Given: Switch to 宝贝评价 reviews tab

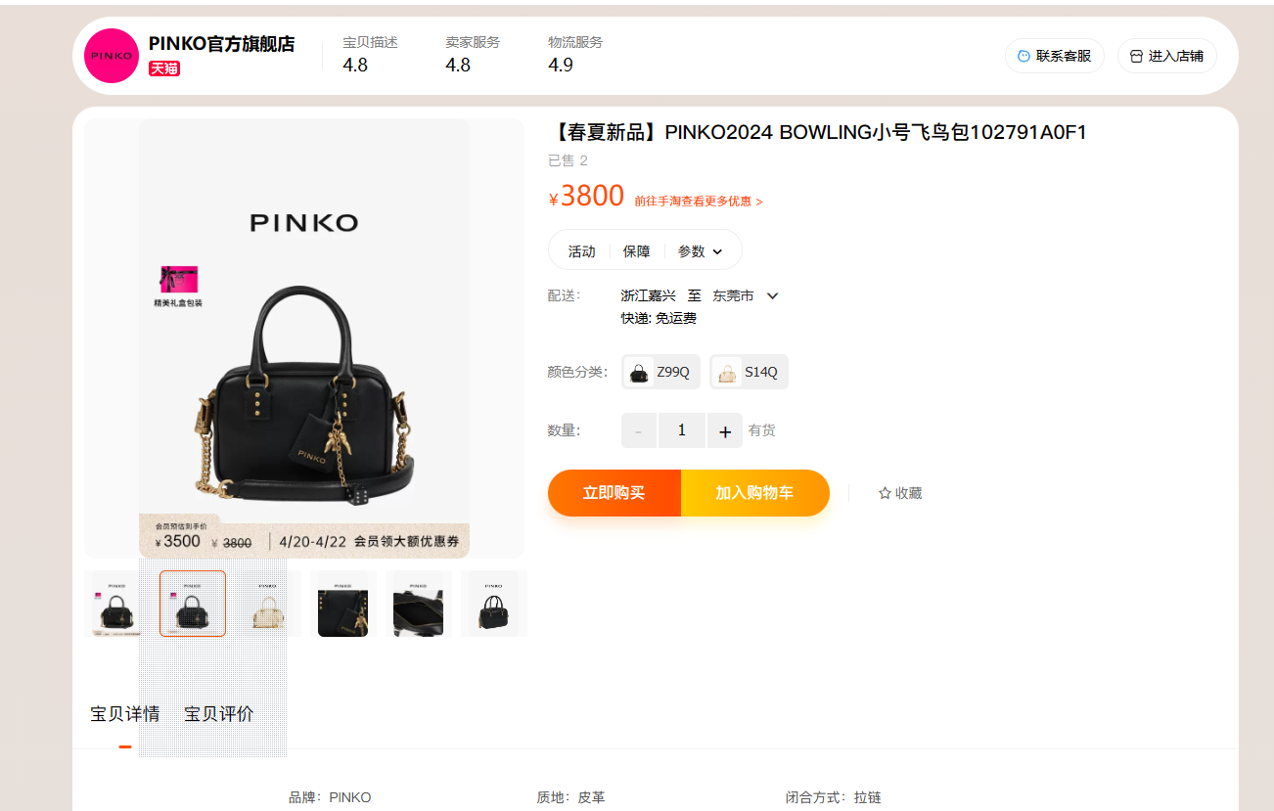Looking at the screenshot, I should 219,714.
